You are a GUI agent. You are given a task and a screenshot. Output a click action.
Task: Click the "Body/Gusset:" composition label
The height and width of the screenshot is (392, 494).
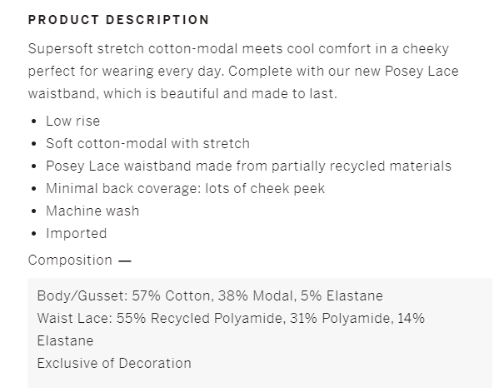[x=82, y=296]
